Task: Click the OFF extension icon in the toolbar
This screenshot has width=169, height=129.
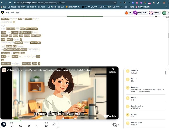Action: click(x=149, y=3)
